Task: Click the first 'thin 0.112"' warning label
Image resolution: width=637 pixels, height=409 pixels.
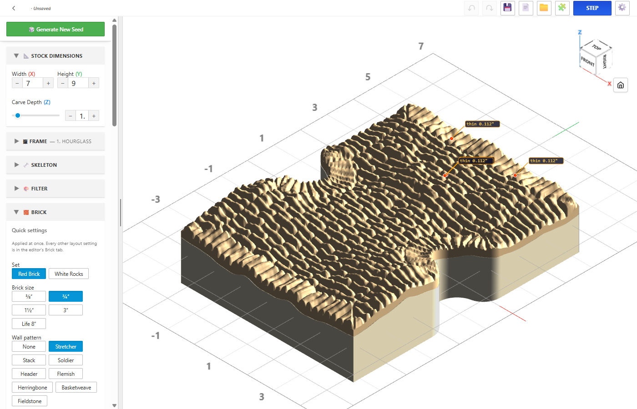Action: pos(482,124)
